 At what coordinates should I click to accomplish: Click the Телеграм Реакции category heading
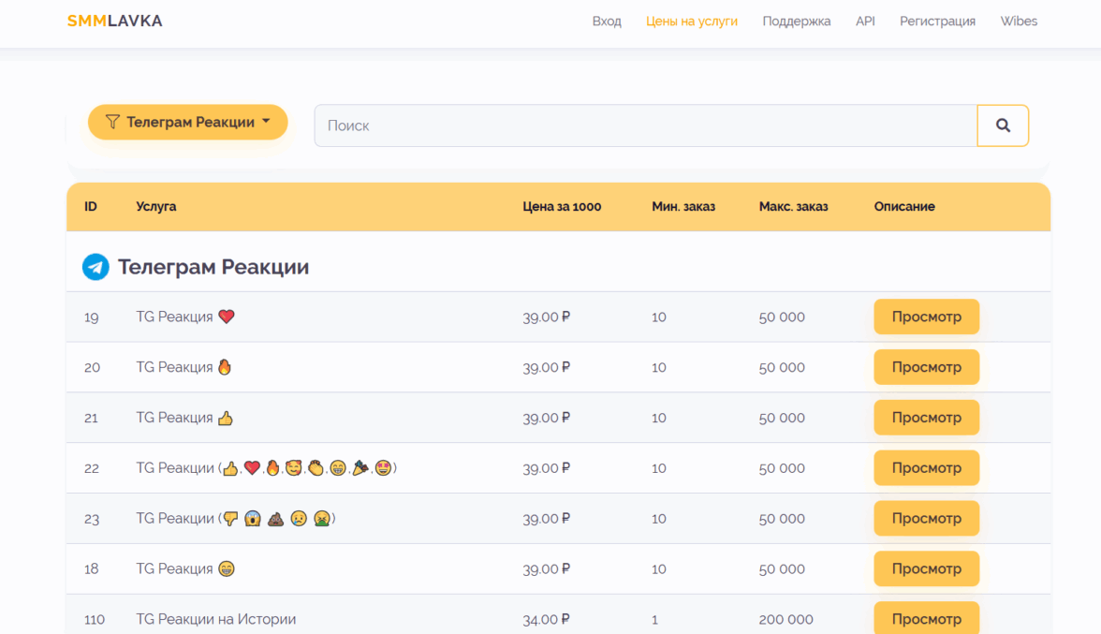tap(213, 267)
